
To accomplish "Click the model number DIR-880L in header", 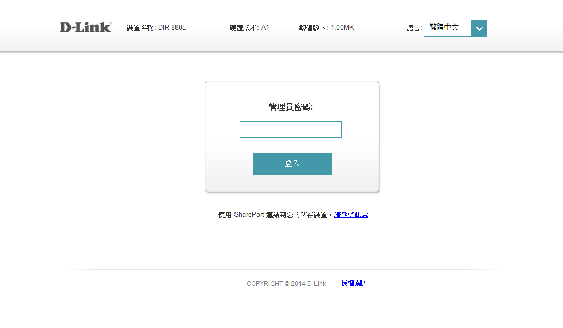I will click(172, 28).
